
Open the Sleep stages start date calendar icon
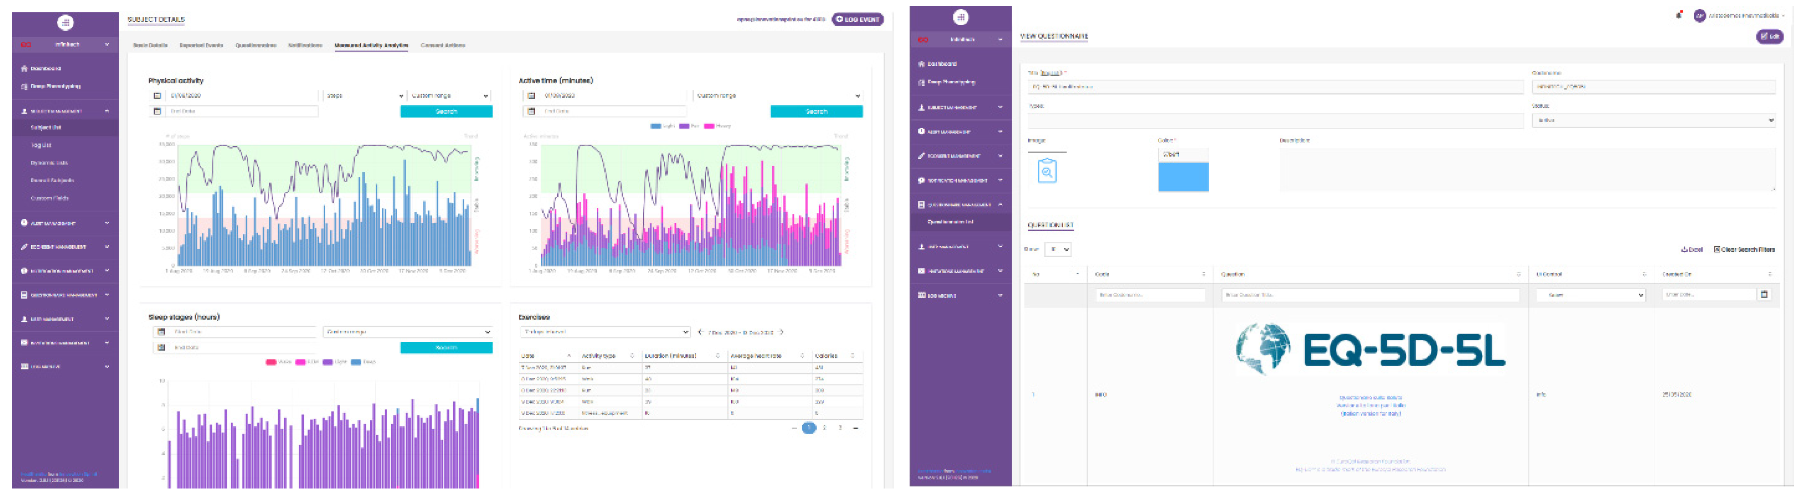point(161,332)
